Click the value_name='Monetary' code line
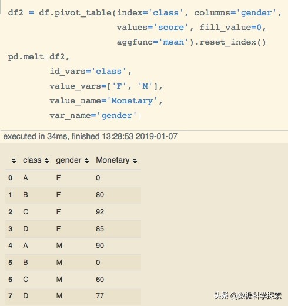The height and width of the screenshot is (306, 288). pyautogui.click(x=106, y=101)
